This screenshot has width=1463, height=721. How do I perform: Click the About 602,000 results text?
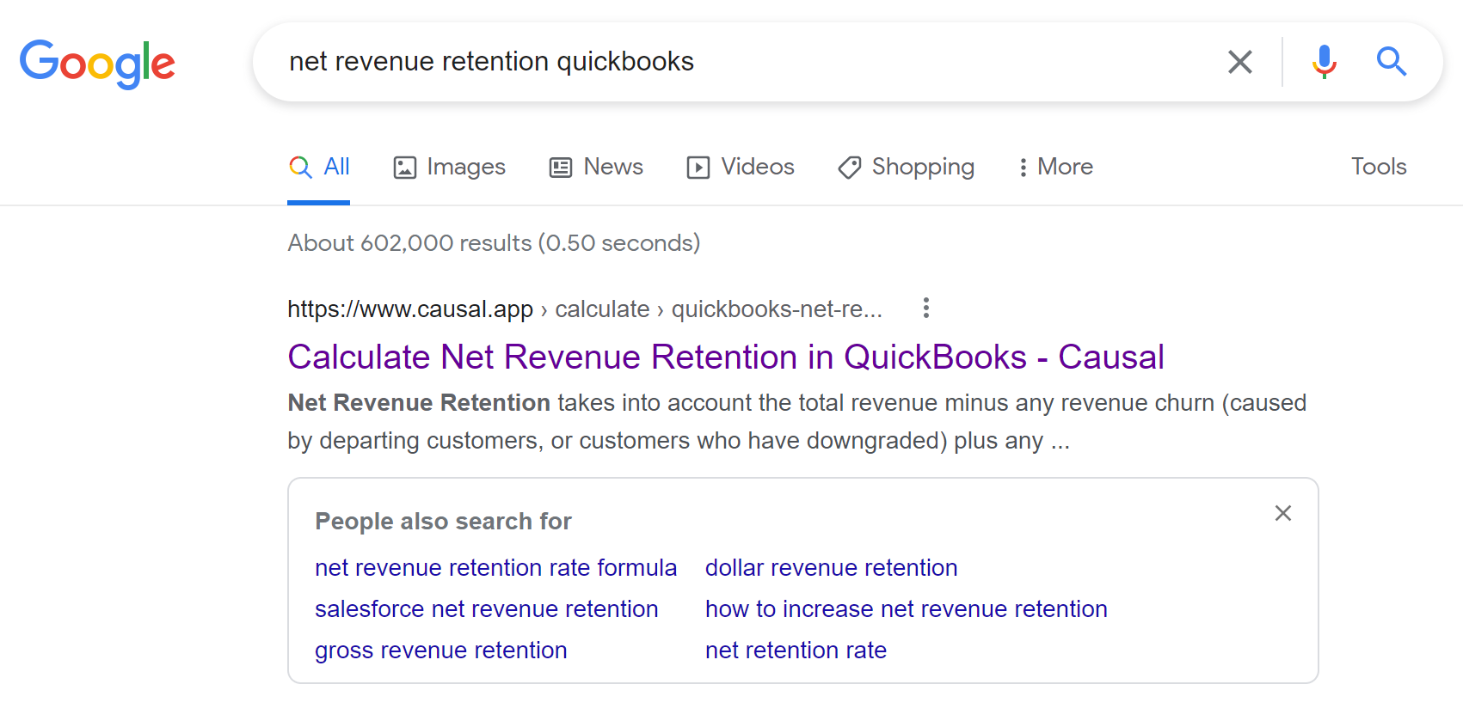pyautogui.click(x=495, y=243)
